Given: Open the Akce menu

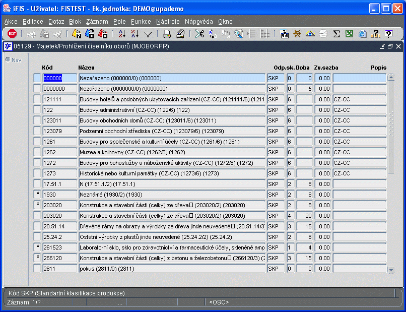Looking at the screenshot, I should (x=11, y=22).
